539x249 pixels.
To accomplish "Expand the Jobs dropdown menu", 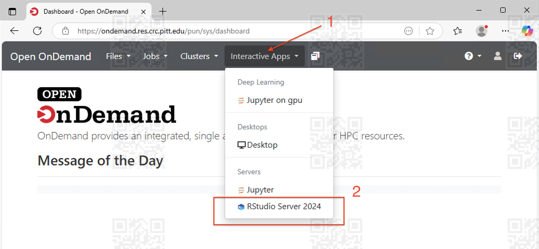I will pos(155,56).
